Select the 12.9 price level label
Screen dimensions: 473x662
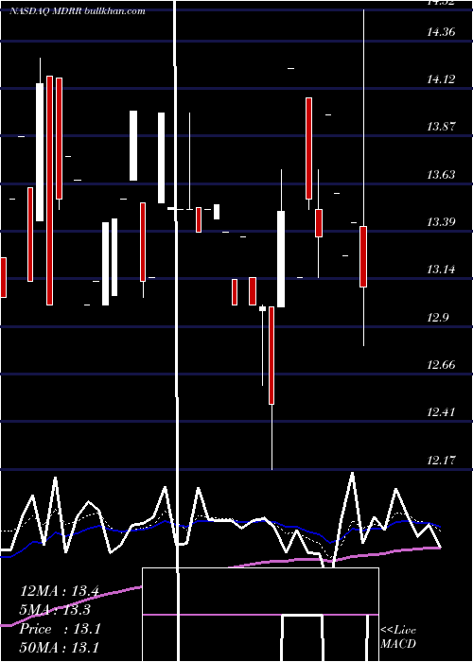coord(438,318)
